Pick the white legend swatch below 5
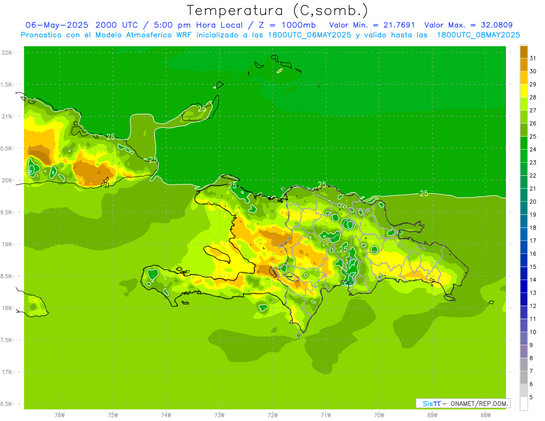 [524, 404]
